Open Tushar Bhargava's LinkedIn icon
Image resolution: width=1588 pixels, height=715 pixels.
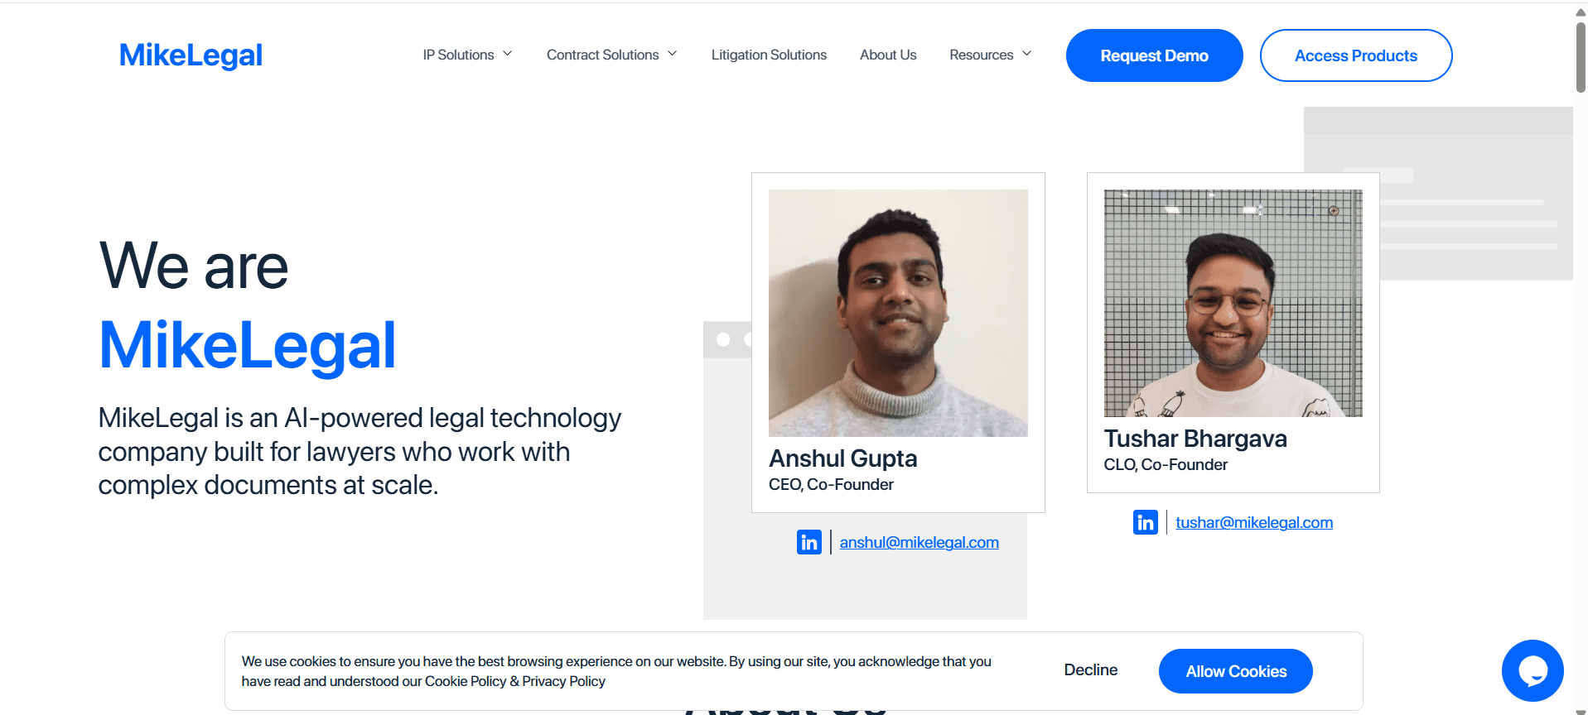[x=1145, y=522]
